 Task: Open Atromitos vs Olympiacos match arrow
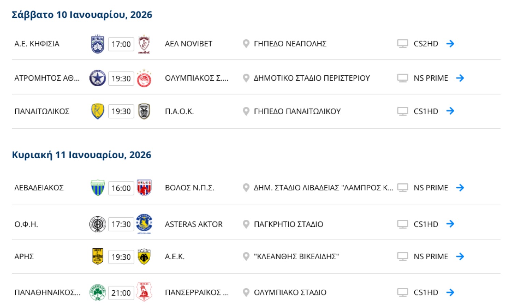460,78
